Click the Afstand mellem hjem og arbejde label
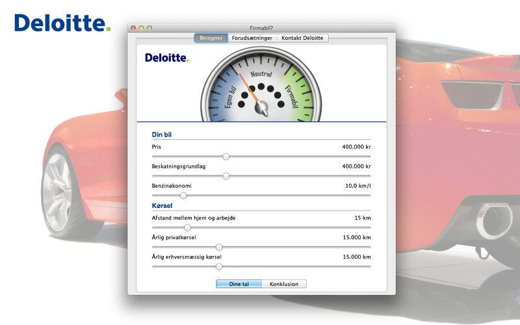 (194, 218)
